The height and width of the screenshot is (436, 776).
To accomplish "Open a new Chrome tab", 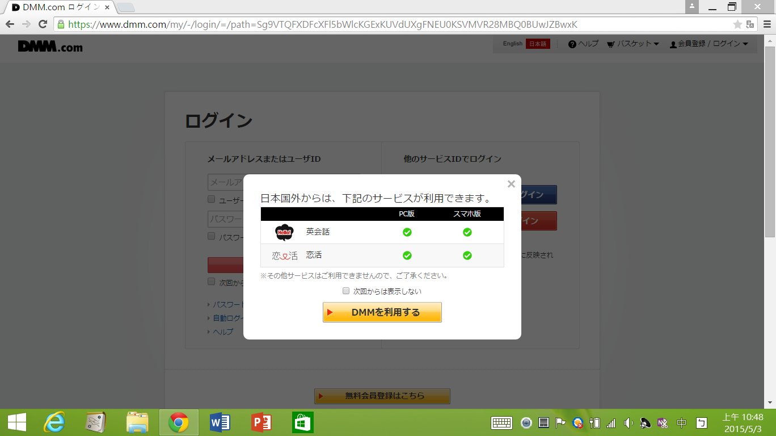I will click(125, 8).
